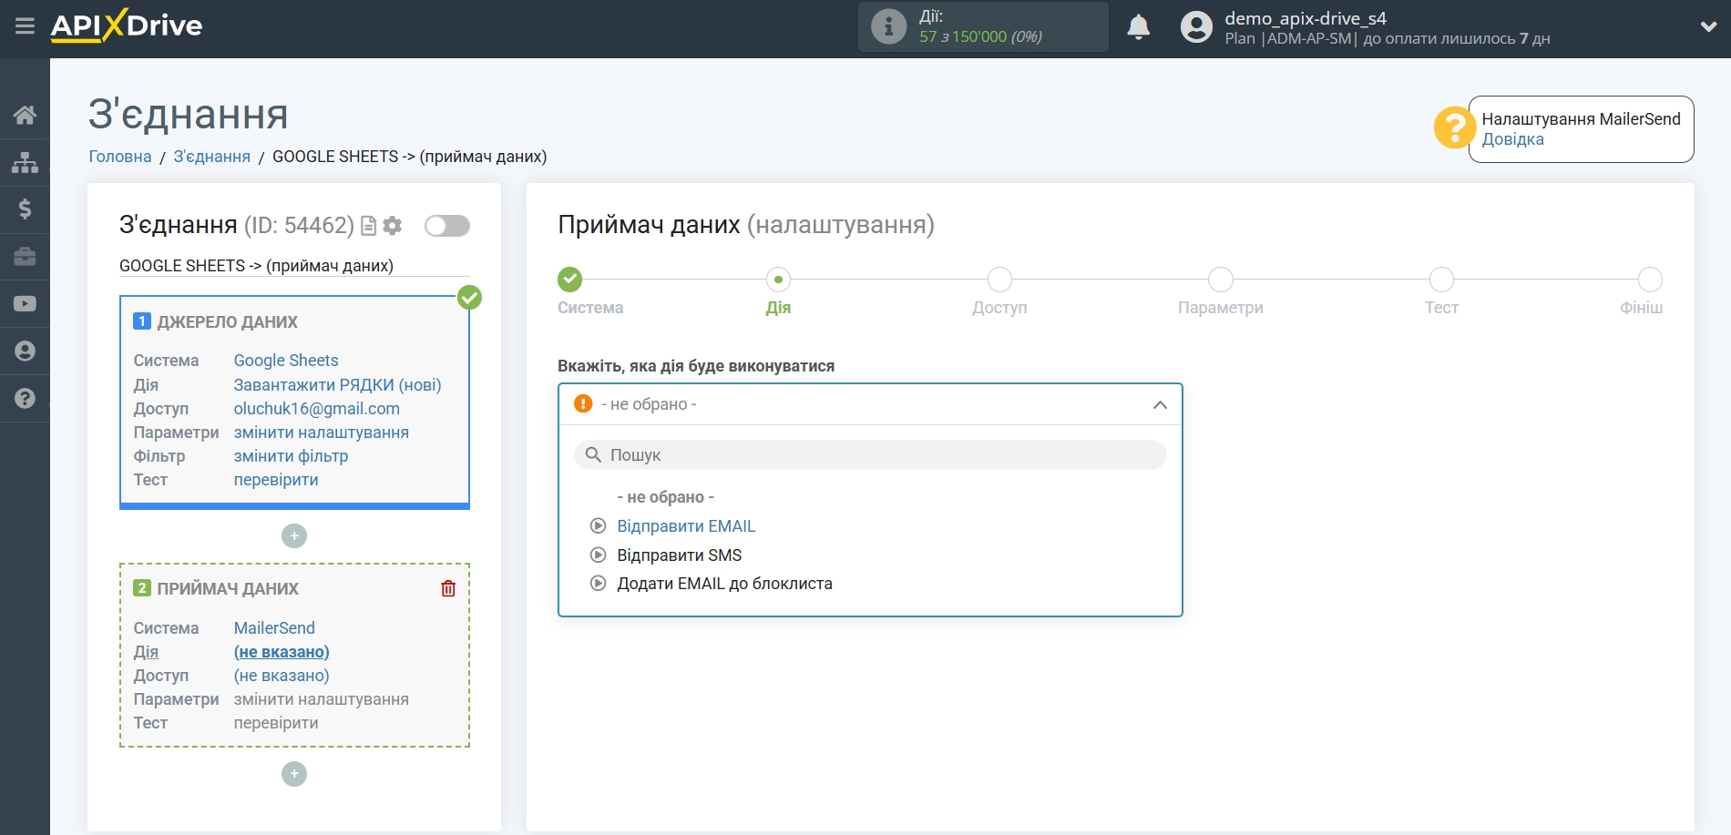
Task: Click play icon beside Відправити SMS
Action: (598, 555)
